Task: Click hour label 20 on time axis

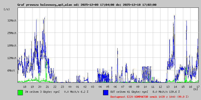Action: [40, 87]
